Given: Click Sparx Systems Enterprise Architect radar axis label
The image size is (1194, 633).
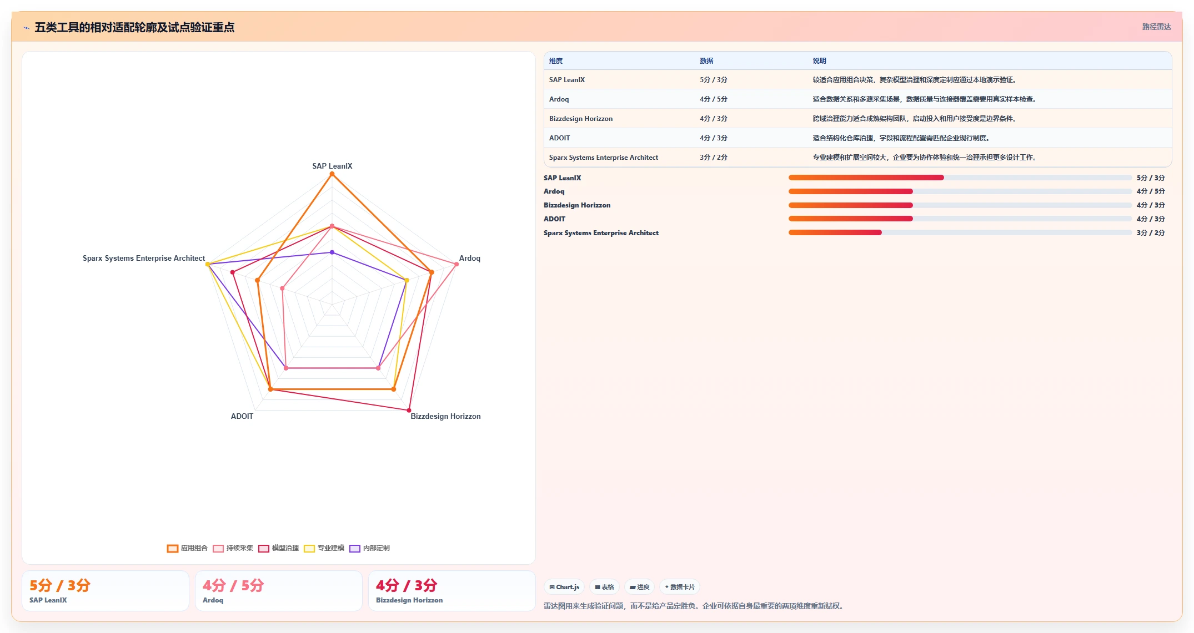Looking at the screenshot, I should coord(144,258).
